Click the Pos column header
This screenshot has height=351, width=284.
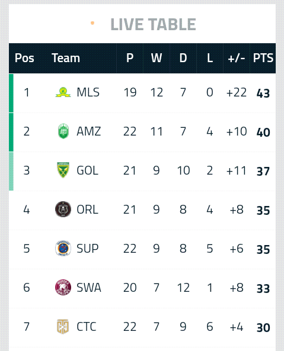tap(24, 58)
